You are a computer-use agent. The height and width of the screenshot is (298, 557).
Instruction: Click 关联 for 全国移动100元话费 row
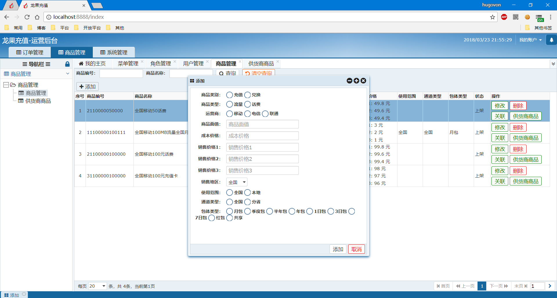click(500, 159)
